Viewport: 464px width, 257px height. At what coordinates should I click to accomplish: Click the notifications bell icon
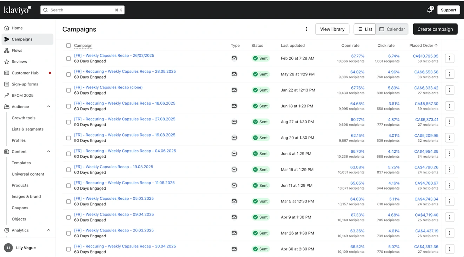click(x=429, y=10)
